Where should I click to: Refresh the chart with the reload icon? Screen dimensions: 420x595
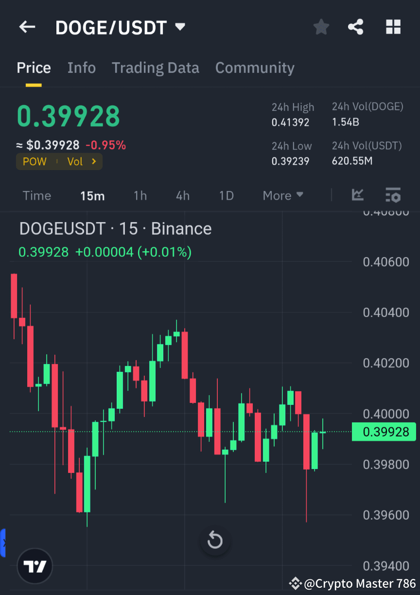tap(215, 540)
